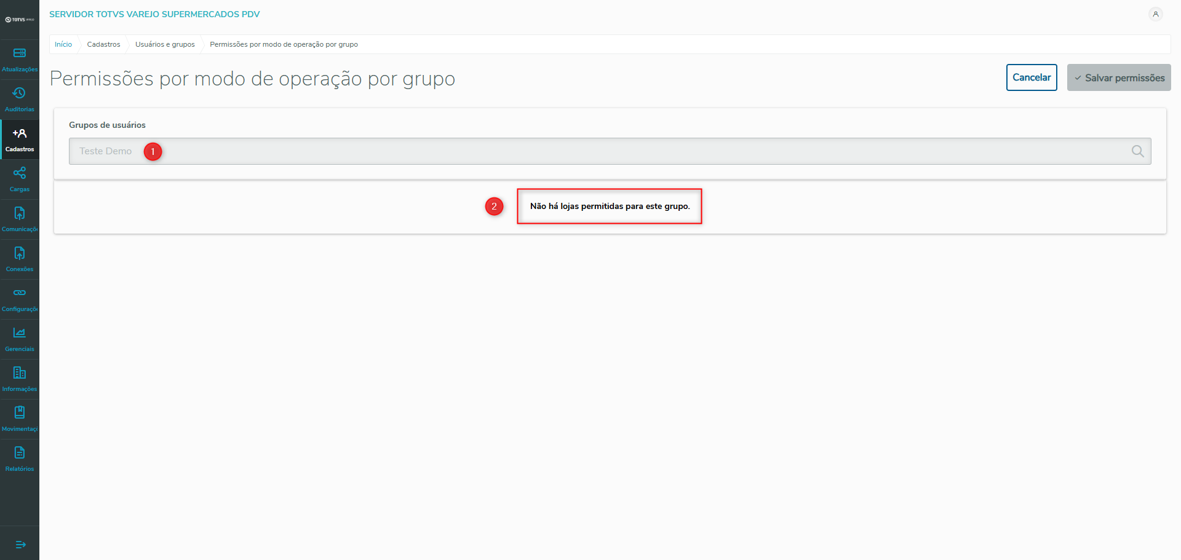Image resolution: width=1181 pixels, height=560 pixels.
Task: Click the Cancelar button
Action: coord(1032,77)
